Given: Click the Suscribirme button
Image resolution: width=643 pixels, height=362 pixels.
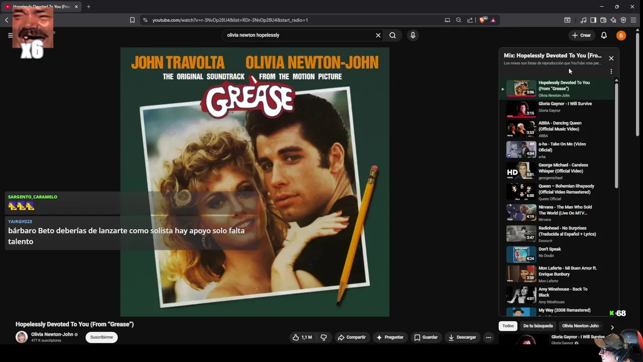Looking at the screenshot, I should (x=101, y=337).
